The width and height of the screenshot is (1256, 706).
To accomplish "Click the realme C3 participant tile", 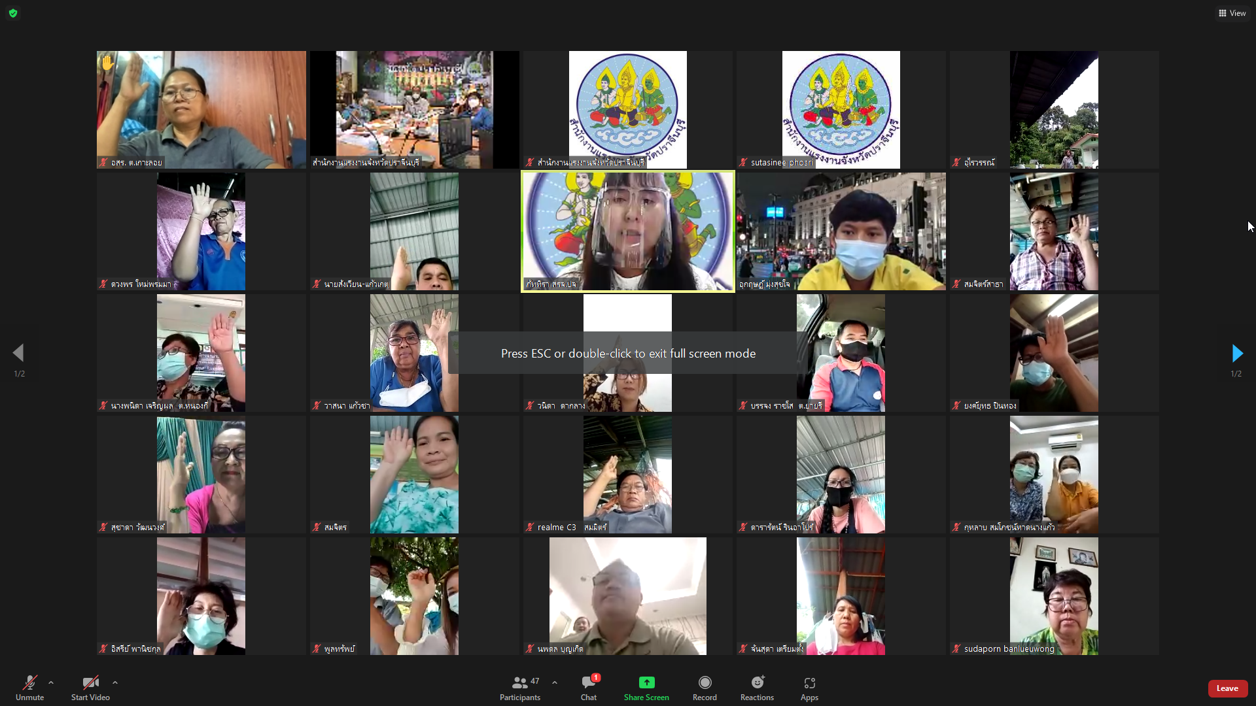I will (x=627, y=474).
